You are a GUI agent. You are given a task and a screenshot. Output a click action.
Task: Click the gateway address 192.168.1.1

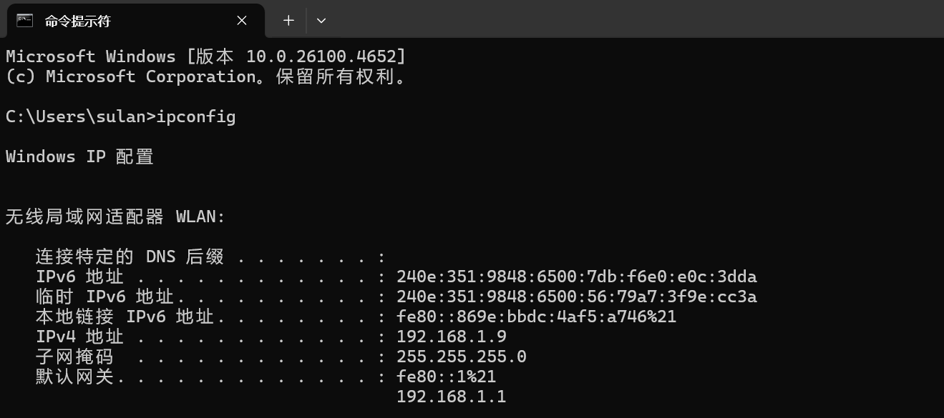pos(451,397)
